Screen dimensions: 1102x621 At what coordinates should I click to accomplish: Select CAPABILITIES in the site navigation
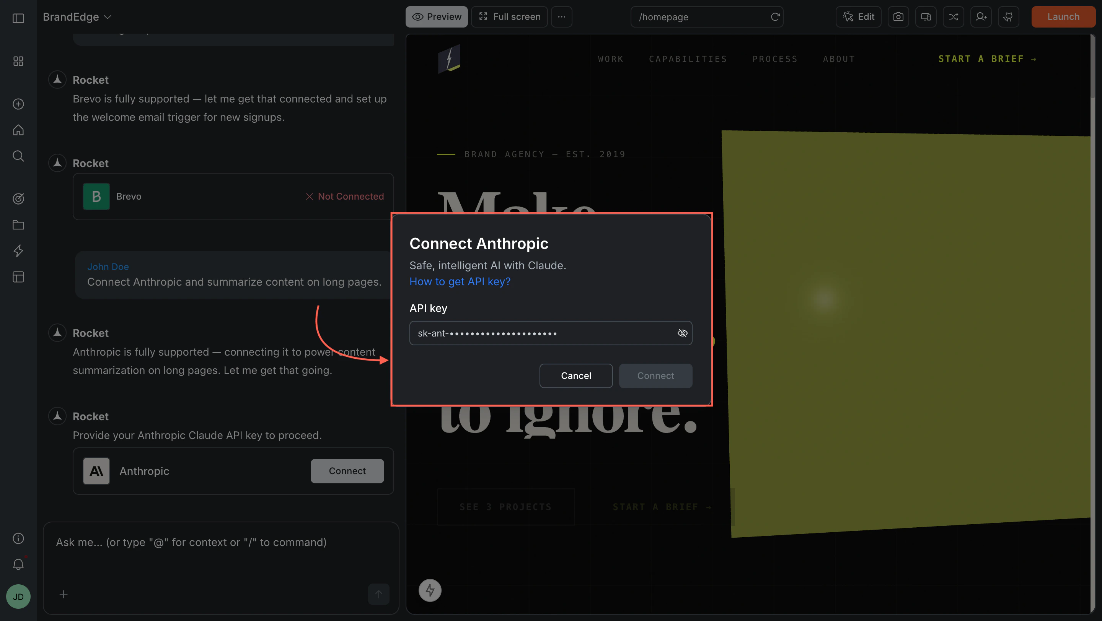tap(688, 59)
